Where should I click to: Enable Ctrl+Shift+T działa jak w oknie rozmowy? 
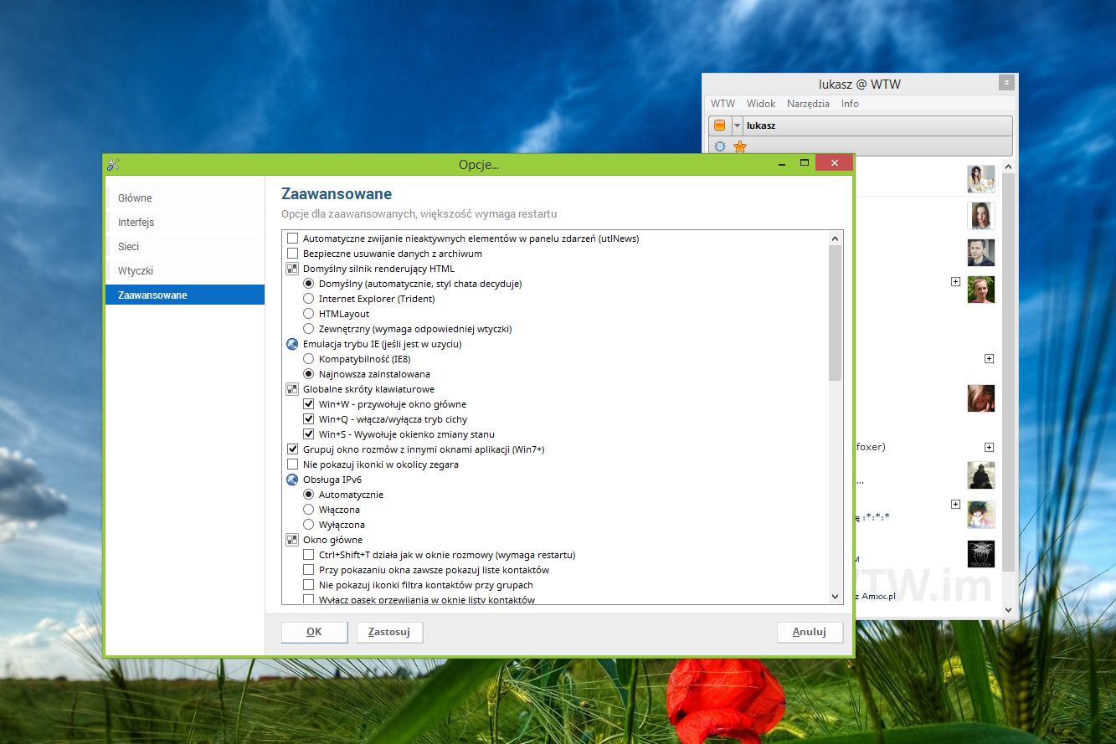(308, 555)
